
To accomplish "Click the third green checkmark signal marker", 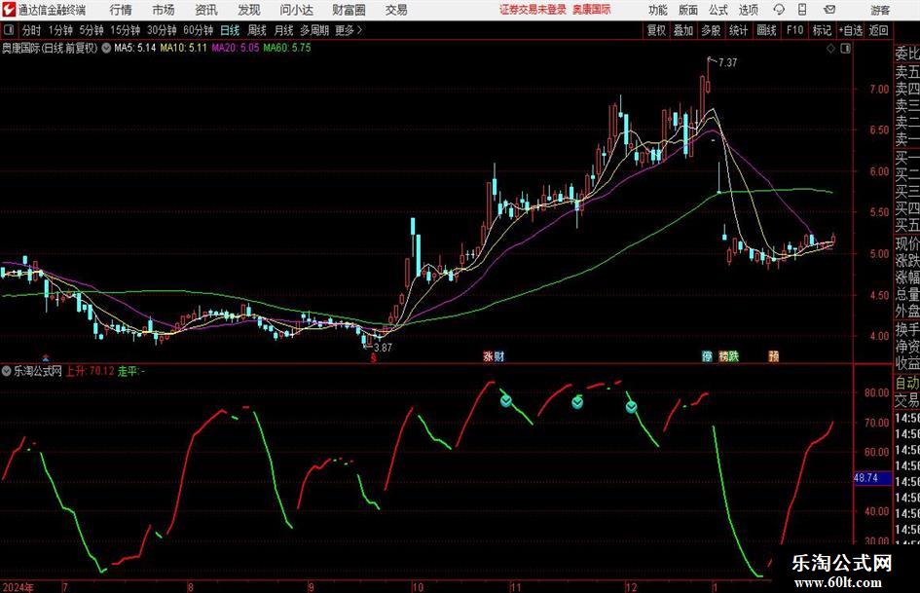I will (631, 407).
